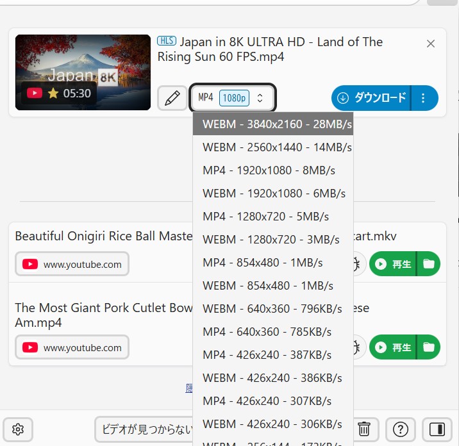Select WEBM - 2560x1440 - 14MB/s option
The image size is (459, 446).
tap(273, 147)
